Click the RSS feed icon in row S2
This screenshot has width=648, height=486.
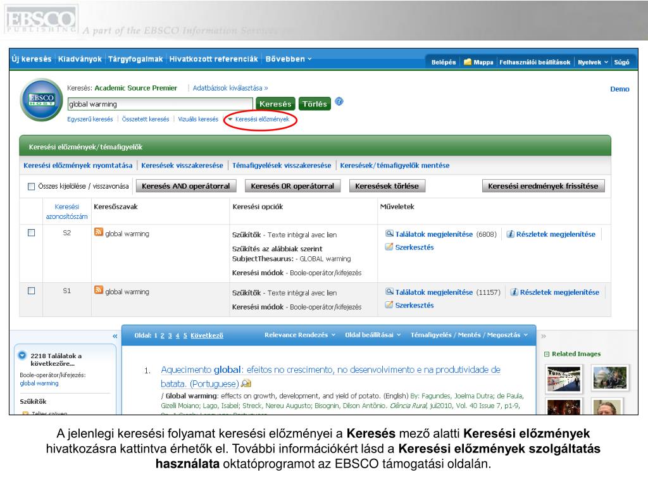point(98,232)
